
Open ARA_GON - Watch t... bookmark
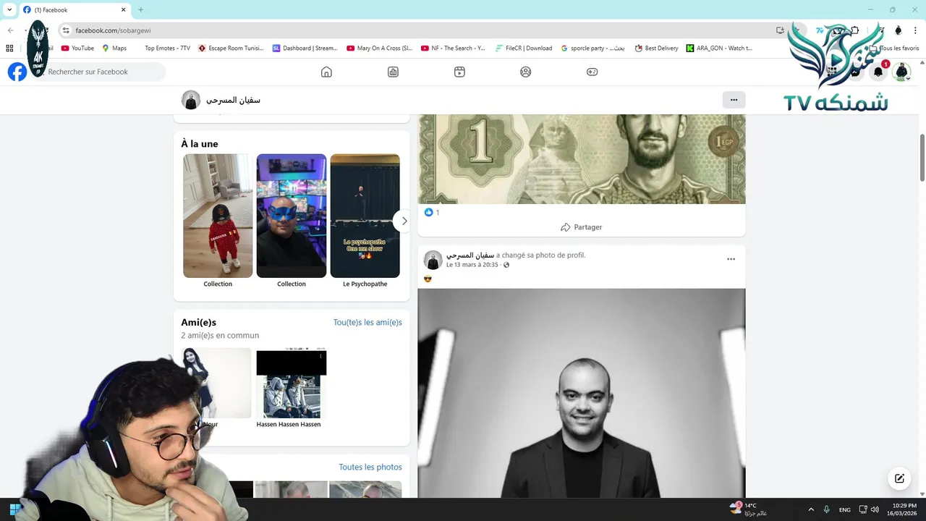719,48
